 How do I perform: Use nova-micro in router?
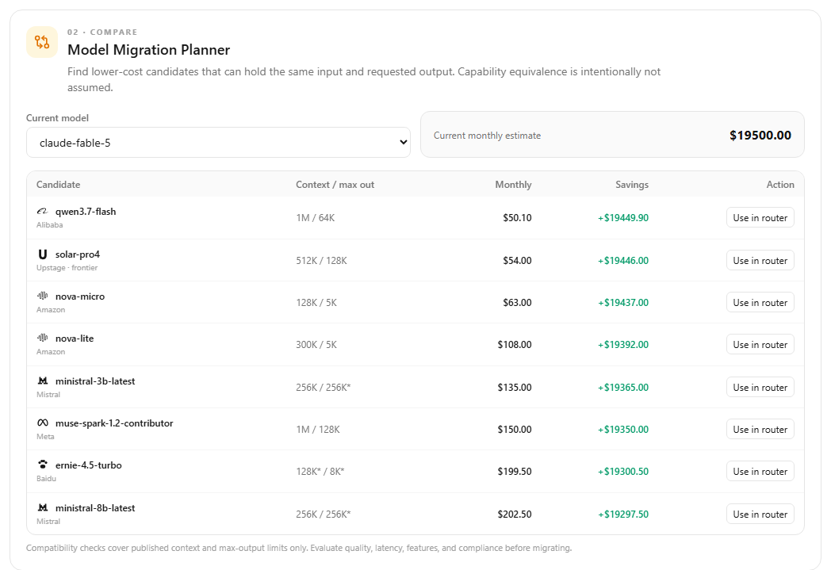click(760, 303)
